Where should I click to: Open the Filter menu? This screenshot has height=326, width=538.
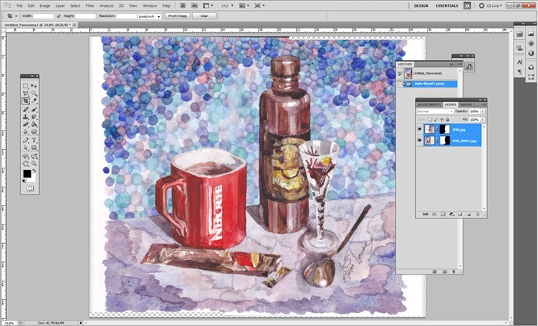point(90,5)
